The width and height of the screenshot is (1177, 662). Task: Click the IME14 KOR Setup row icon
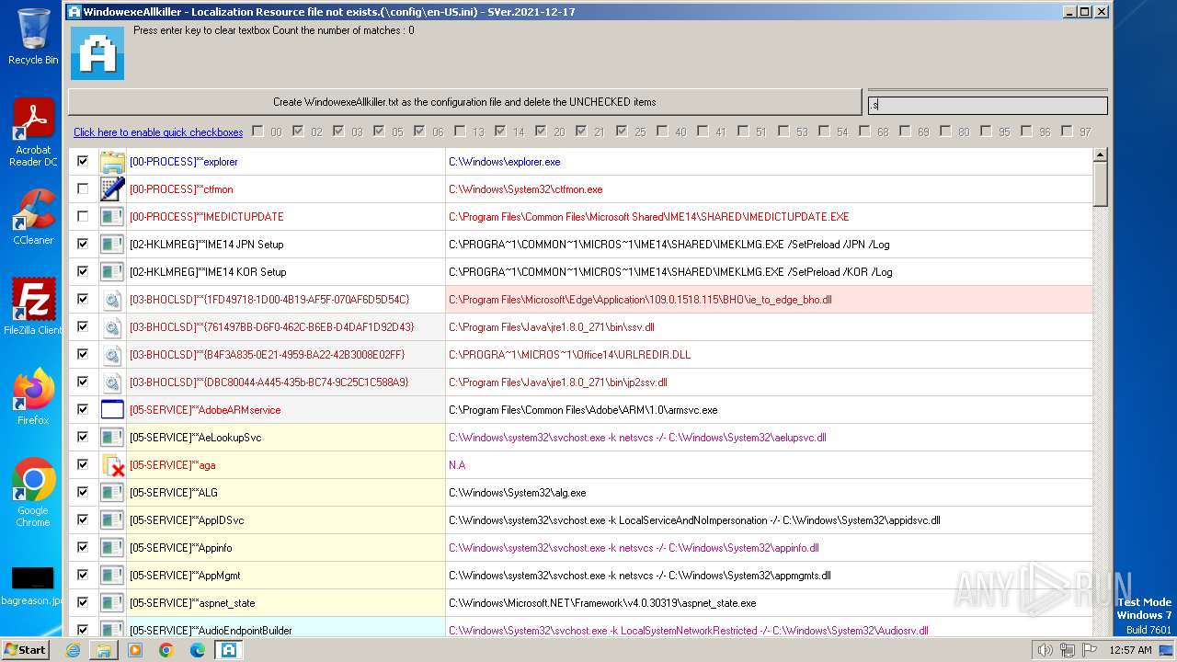112,272
